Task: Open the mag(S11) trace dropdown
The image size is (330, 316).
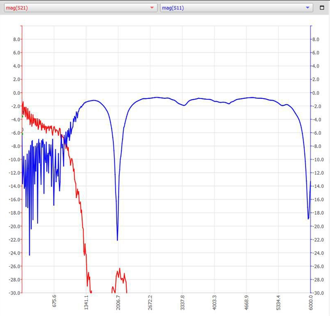Action: click(236, 8)
